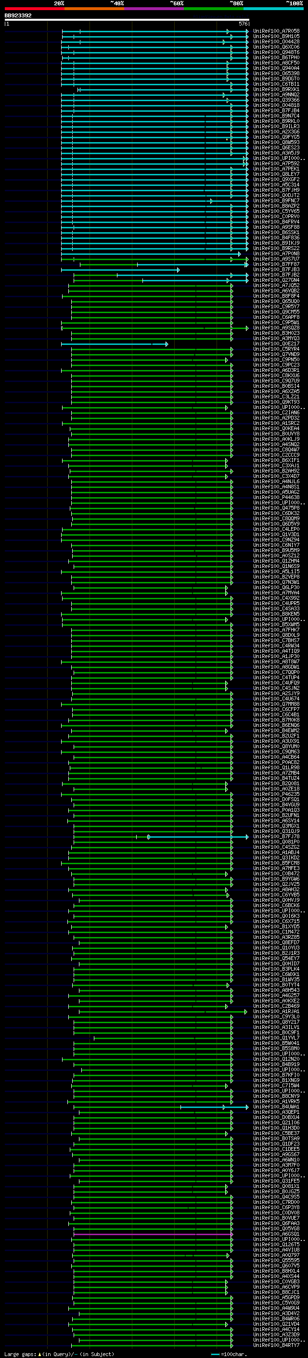Click hit label UniRef100_A2X3G6
This screenshot has height=1358, width=308.
276,132
